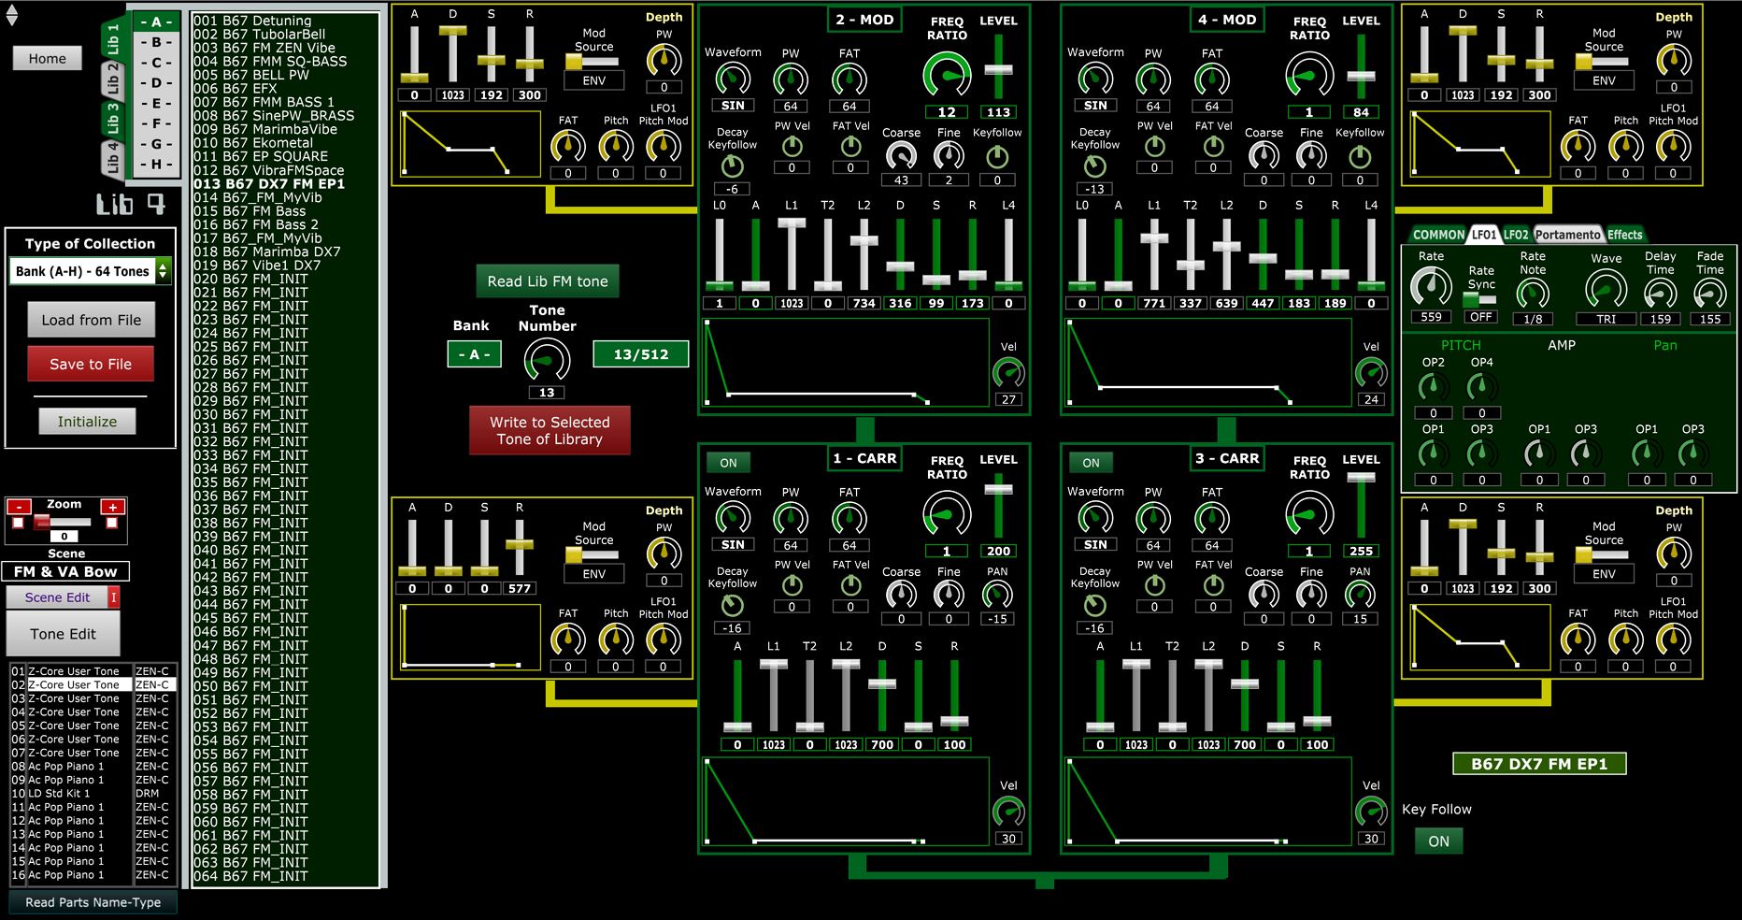Toggle the Key Follow ON button
The width and height of the screenshot is (1742, 920).
point(1438,841)
